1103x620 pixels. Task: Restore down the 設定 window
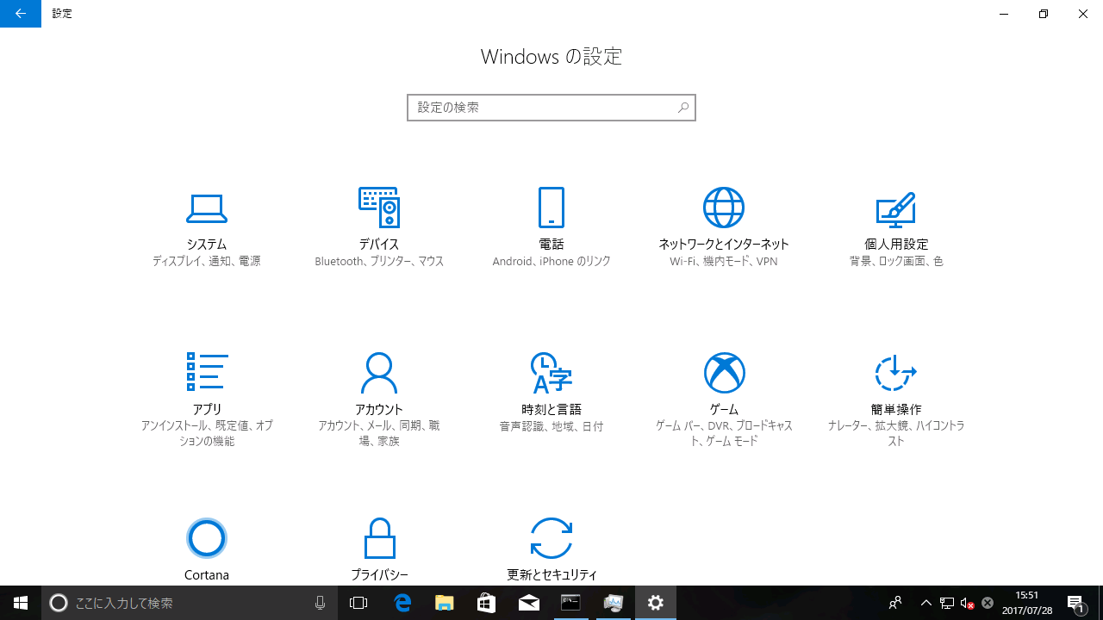click(1044, 14)
